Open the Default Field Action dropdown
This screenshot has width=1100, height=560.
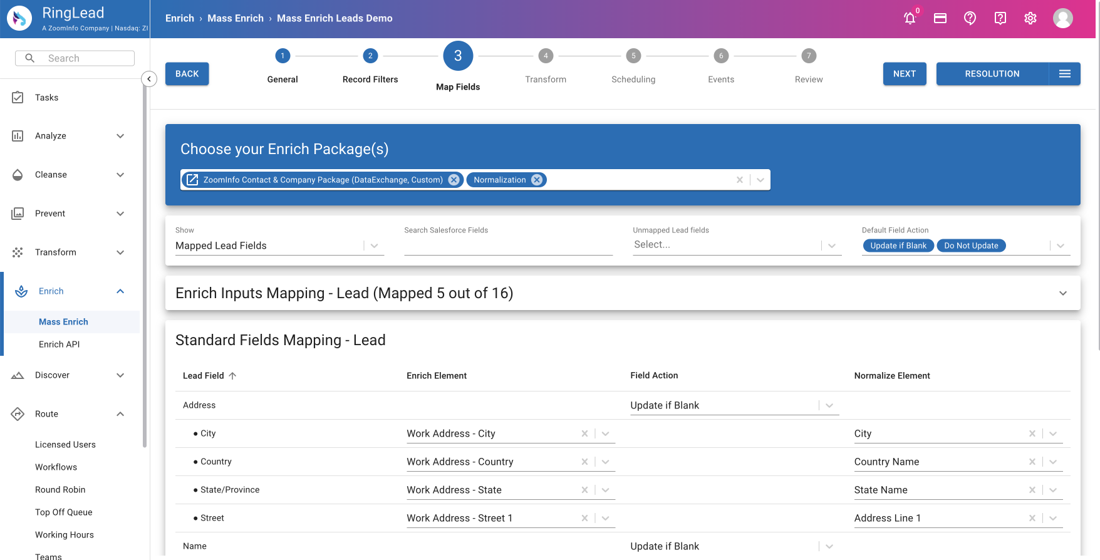click(x=1060, y=246)
